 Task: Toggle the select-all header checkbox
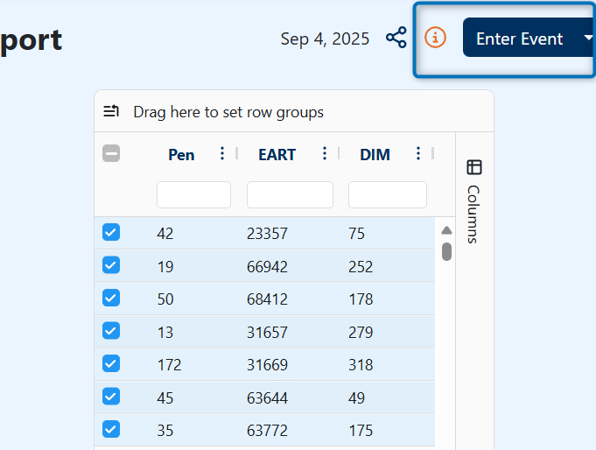point(111,154)
